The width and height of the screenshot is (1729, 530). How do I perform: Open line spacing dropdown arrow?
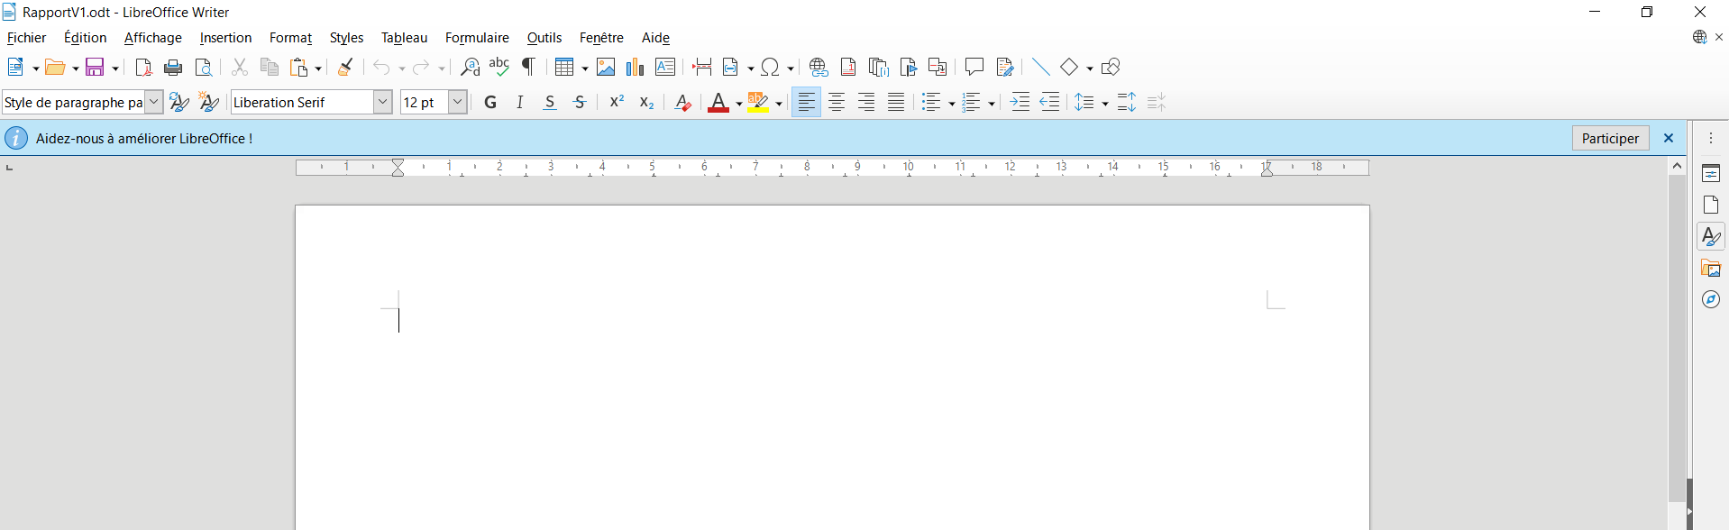[x=1104, y=103]
